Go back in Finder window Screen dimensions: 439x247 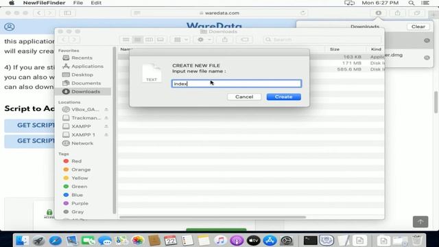(x=64, y=40)
